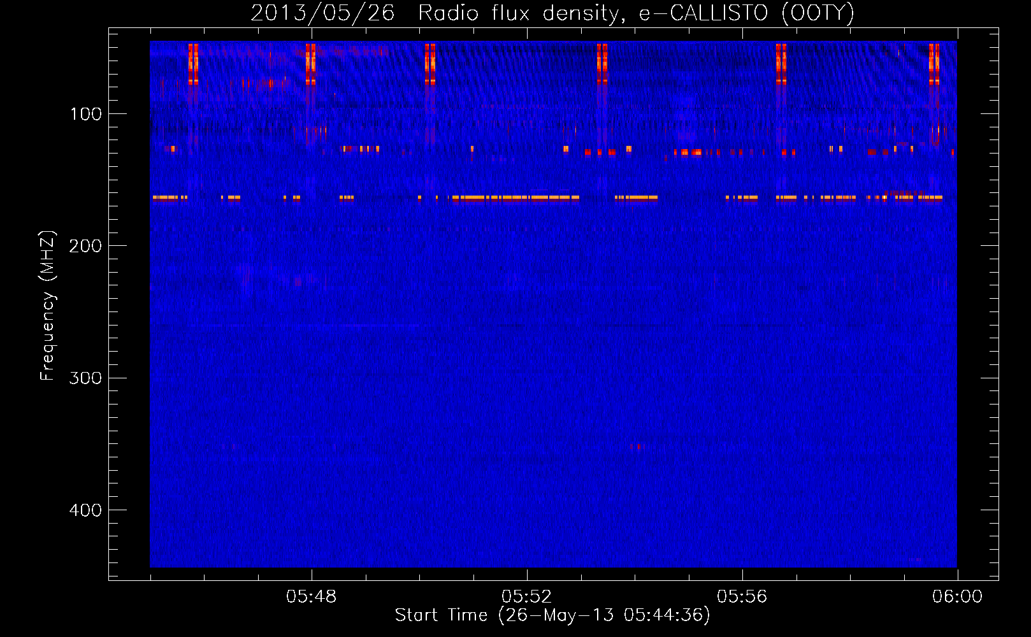Click the 05:48 time tick label
The image size is (1031, 637).
[311, 597]
